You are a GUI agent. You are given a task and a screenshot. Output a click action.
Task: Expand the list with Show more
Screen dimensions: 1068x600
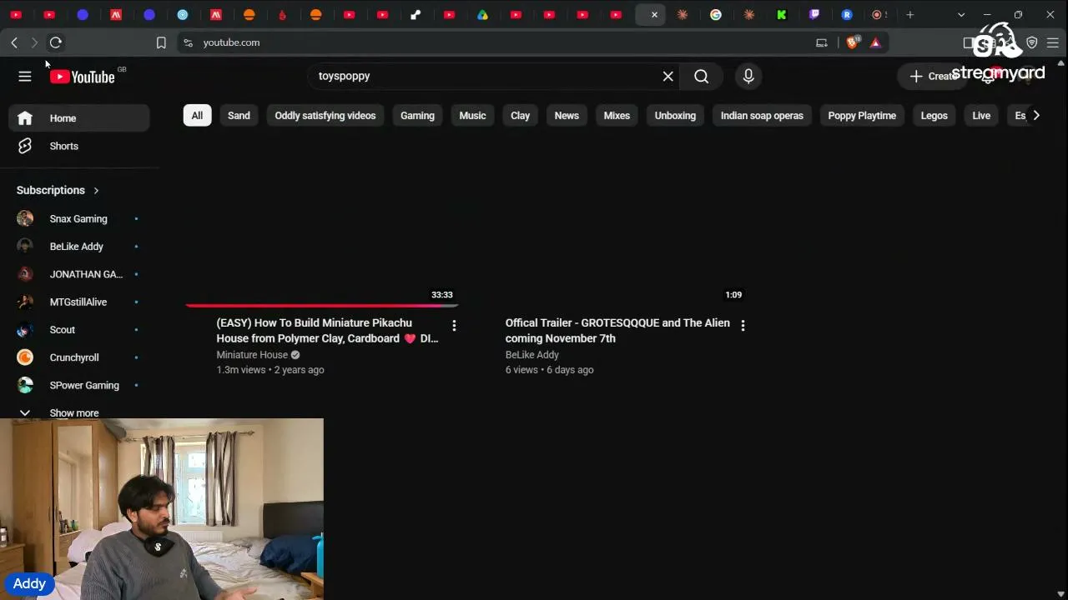(74, 413)
